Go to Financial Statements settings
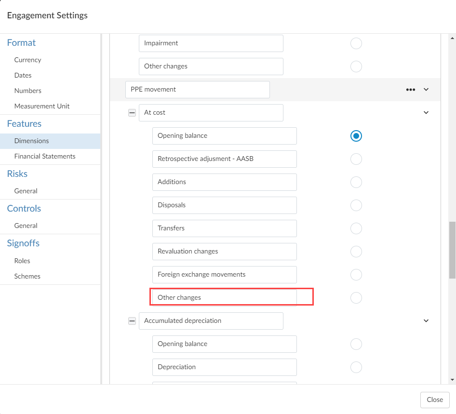Screen dimensions: 456x414 point(45,156)
